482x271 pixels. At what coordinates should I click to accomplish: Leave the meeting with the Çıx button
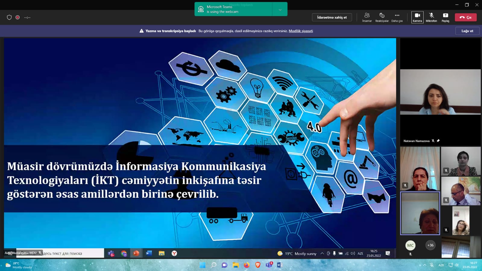[466, 17]
